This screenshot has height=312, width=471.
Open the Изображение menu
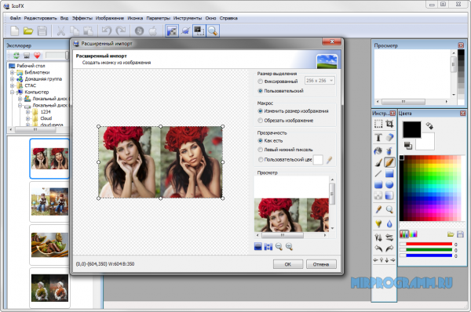point(110,18)
